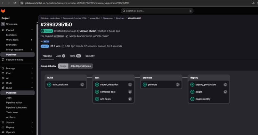Click the passed status icon of promote job

(145, 85)
